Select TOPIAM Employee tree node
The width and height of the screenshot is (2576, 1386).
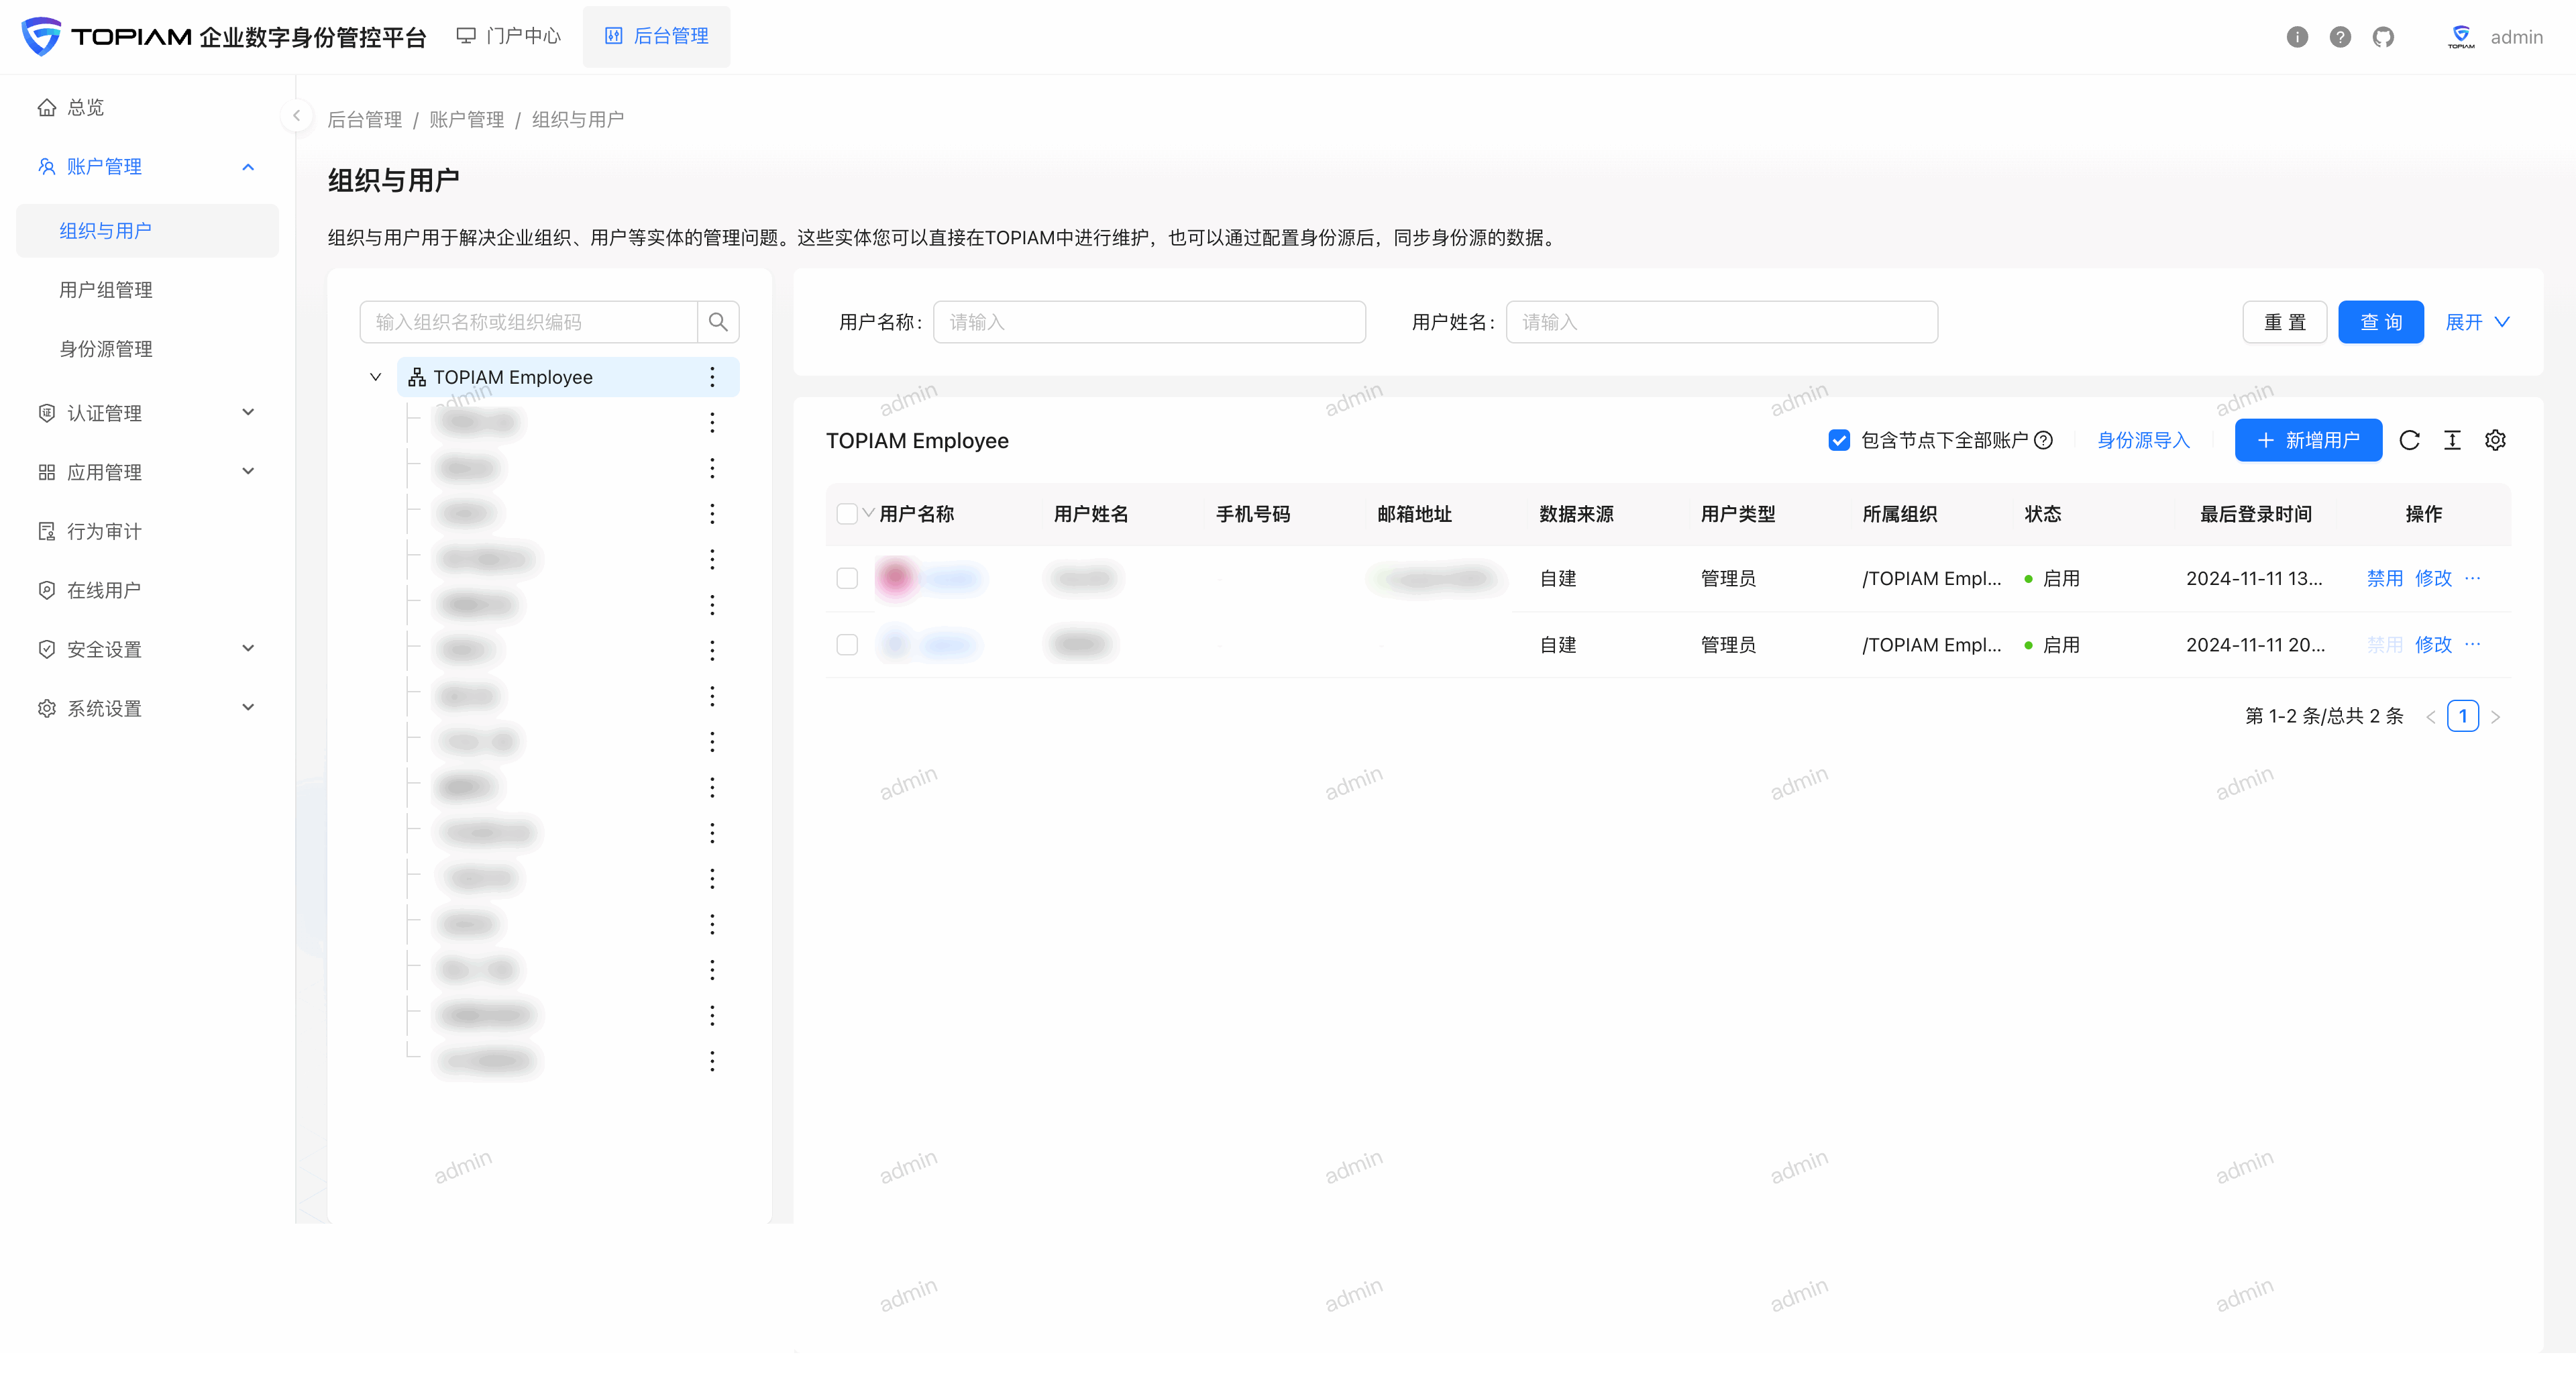click(568, 377)
